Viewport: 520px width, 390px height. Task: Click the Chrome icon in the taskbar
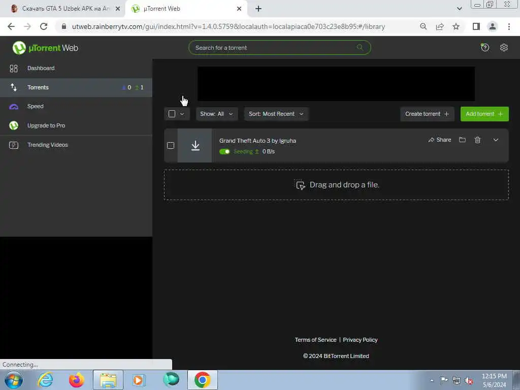coord(203,380)
